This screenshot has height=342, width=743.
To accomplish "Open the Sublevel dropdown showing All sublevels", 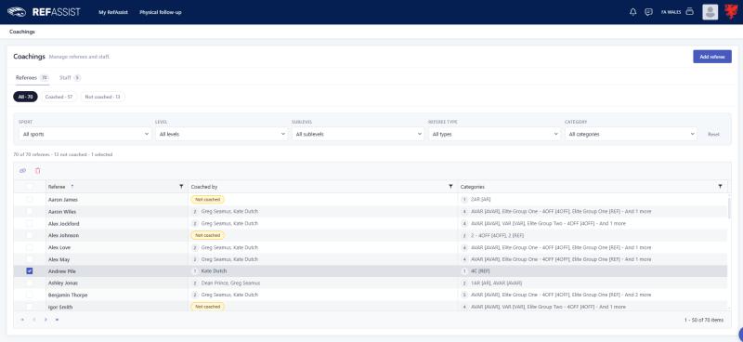I will (358, 134).
